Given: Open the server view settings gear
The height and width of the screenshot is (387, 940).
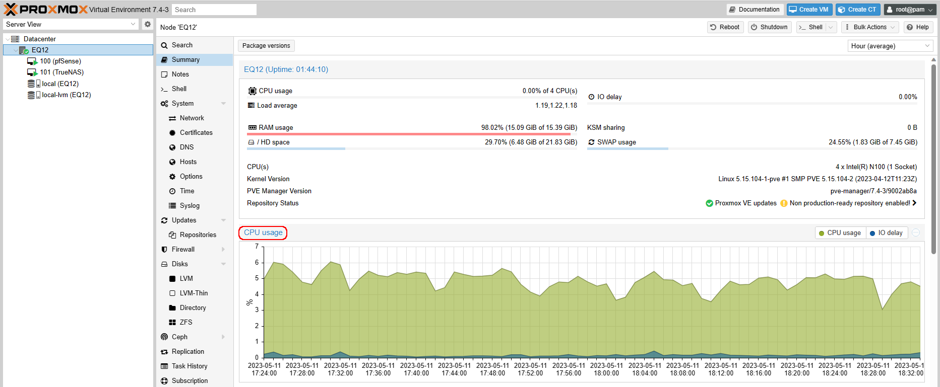Looking at the screenshot, I should 147,24.
